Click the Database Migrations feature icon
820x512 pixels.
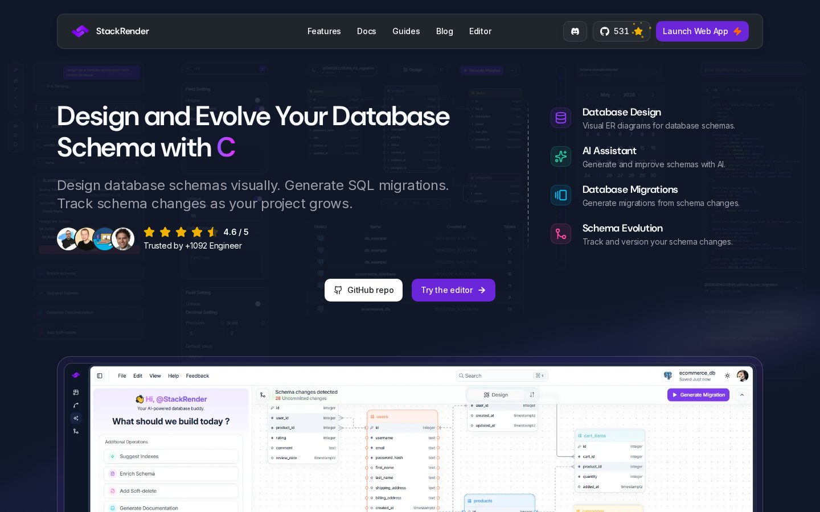tap(561, 195)
